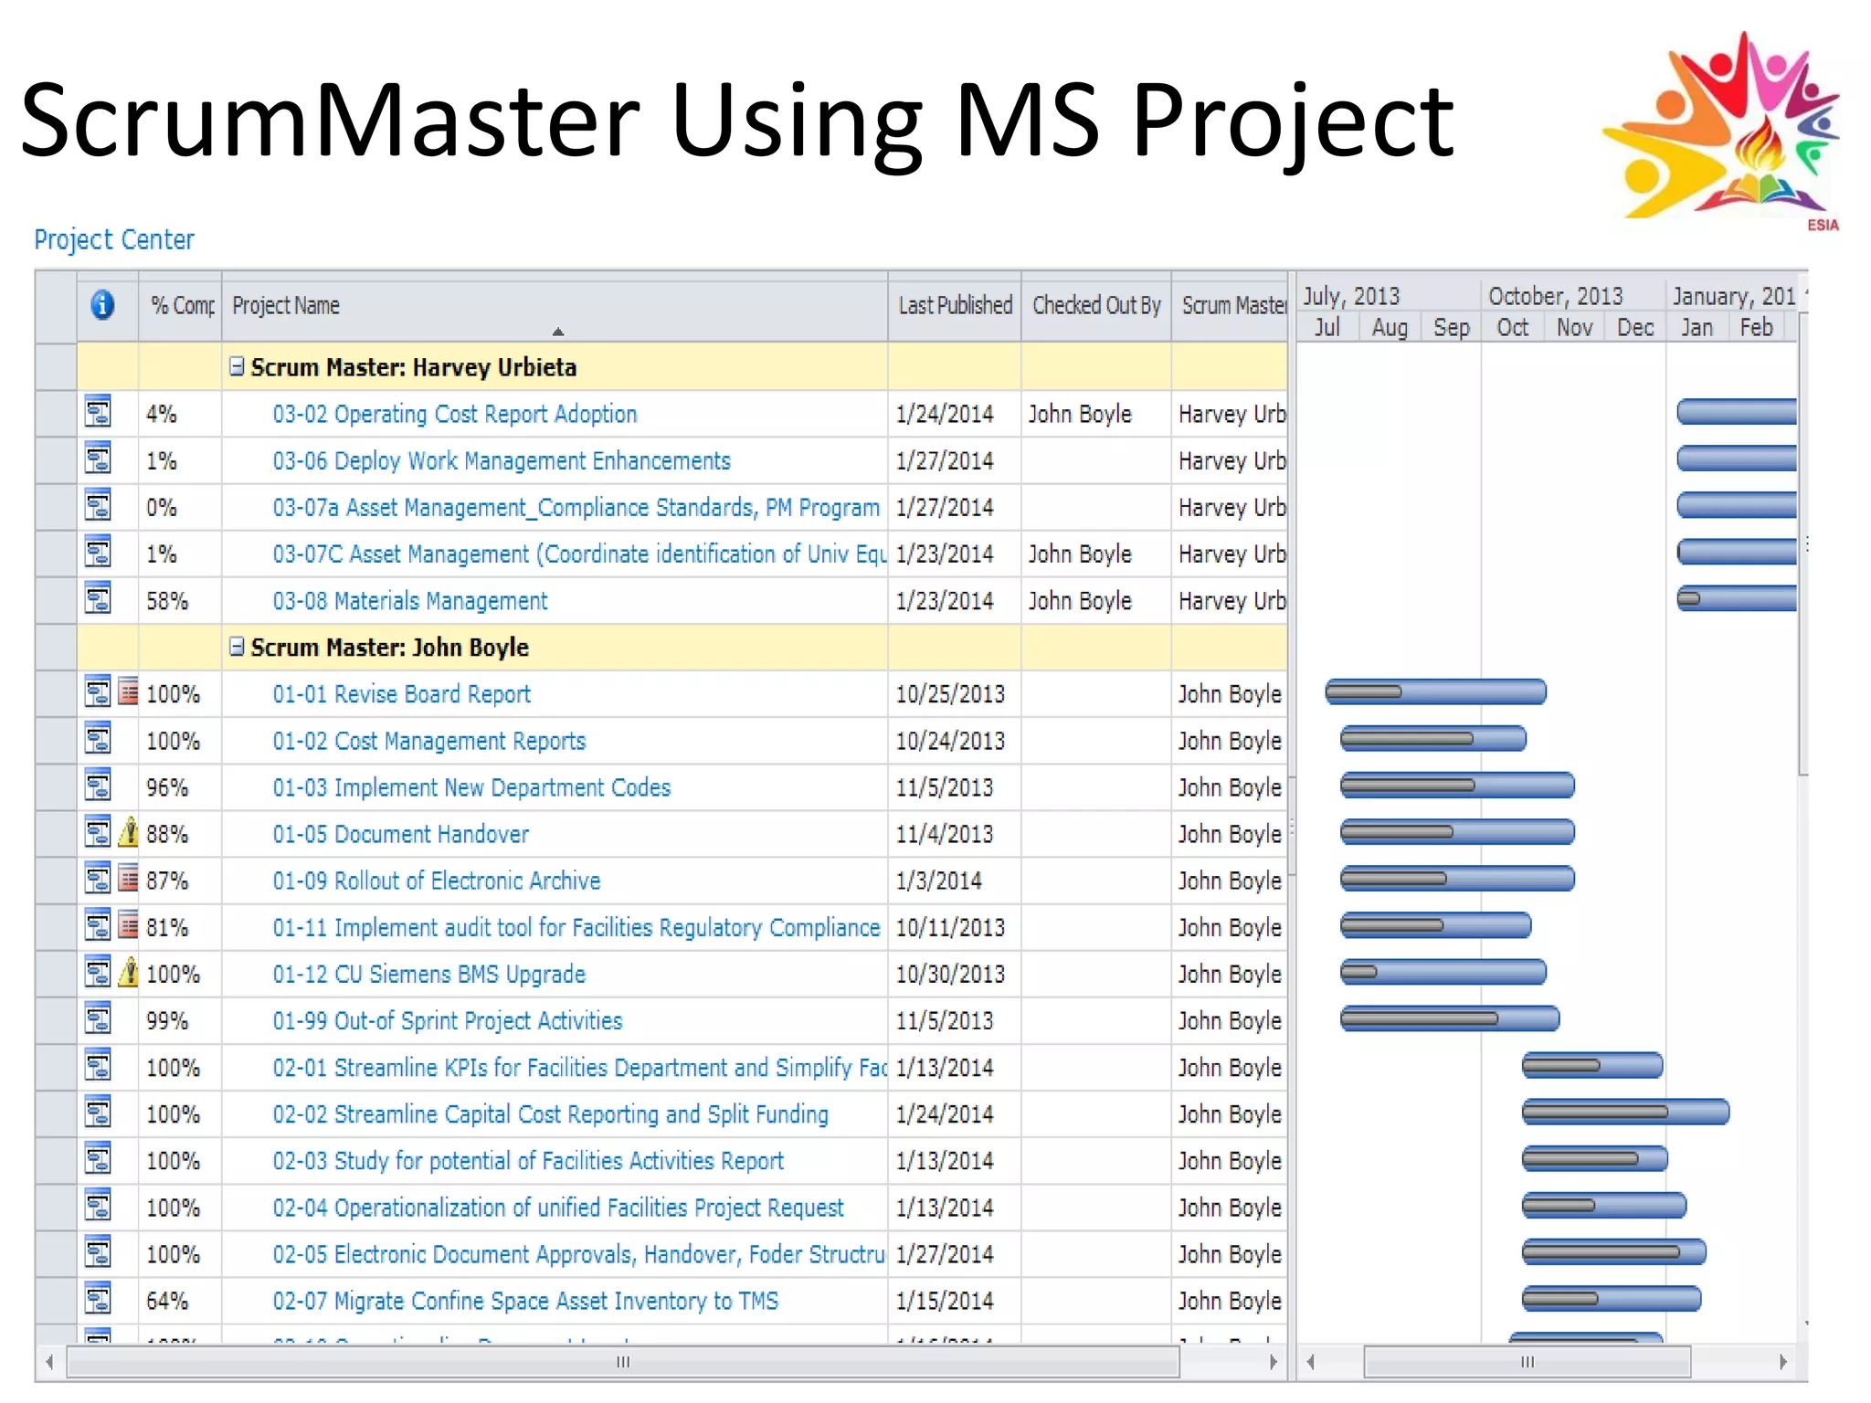
Task: Open 01-02 Cost Management Reports project
Action: (x=428, y=741)
